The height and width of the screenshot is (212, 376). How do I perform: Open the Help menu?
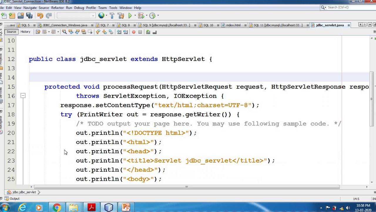137,8
